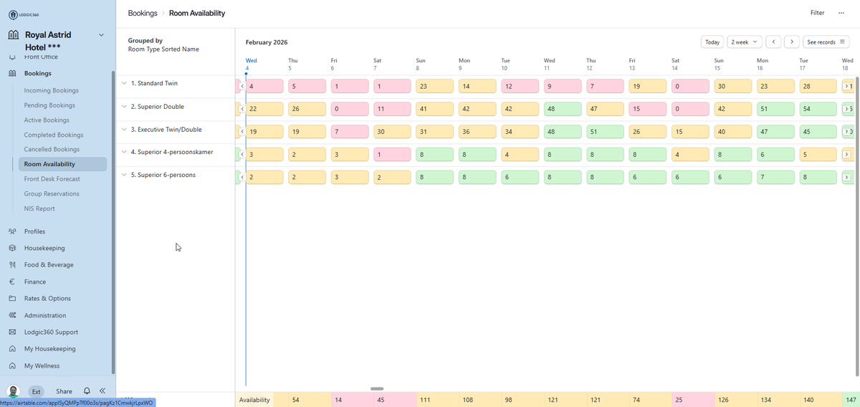Viewport: 860px width, 407px height.
Task: Click the Rates & Options folder icon
Action: click(x=12, y=299)
